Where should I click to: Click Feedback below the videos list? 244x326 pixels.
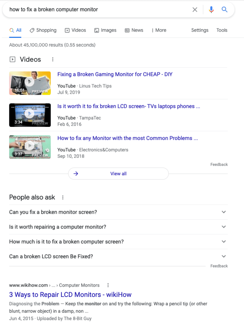[x=219, y=164]
